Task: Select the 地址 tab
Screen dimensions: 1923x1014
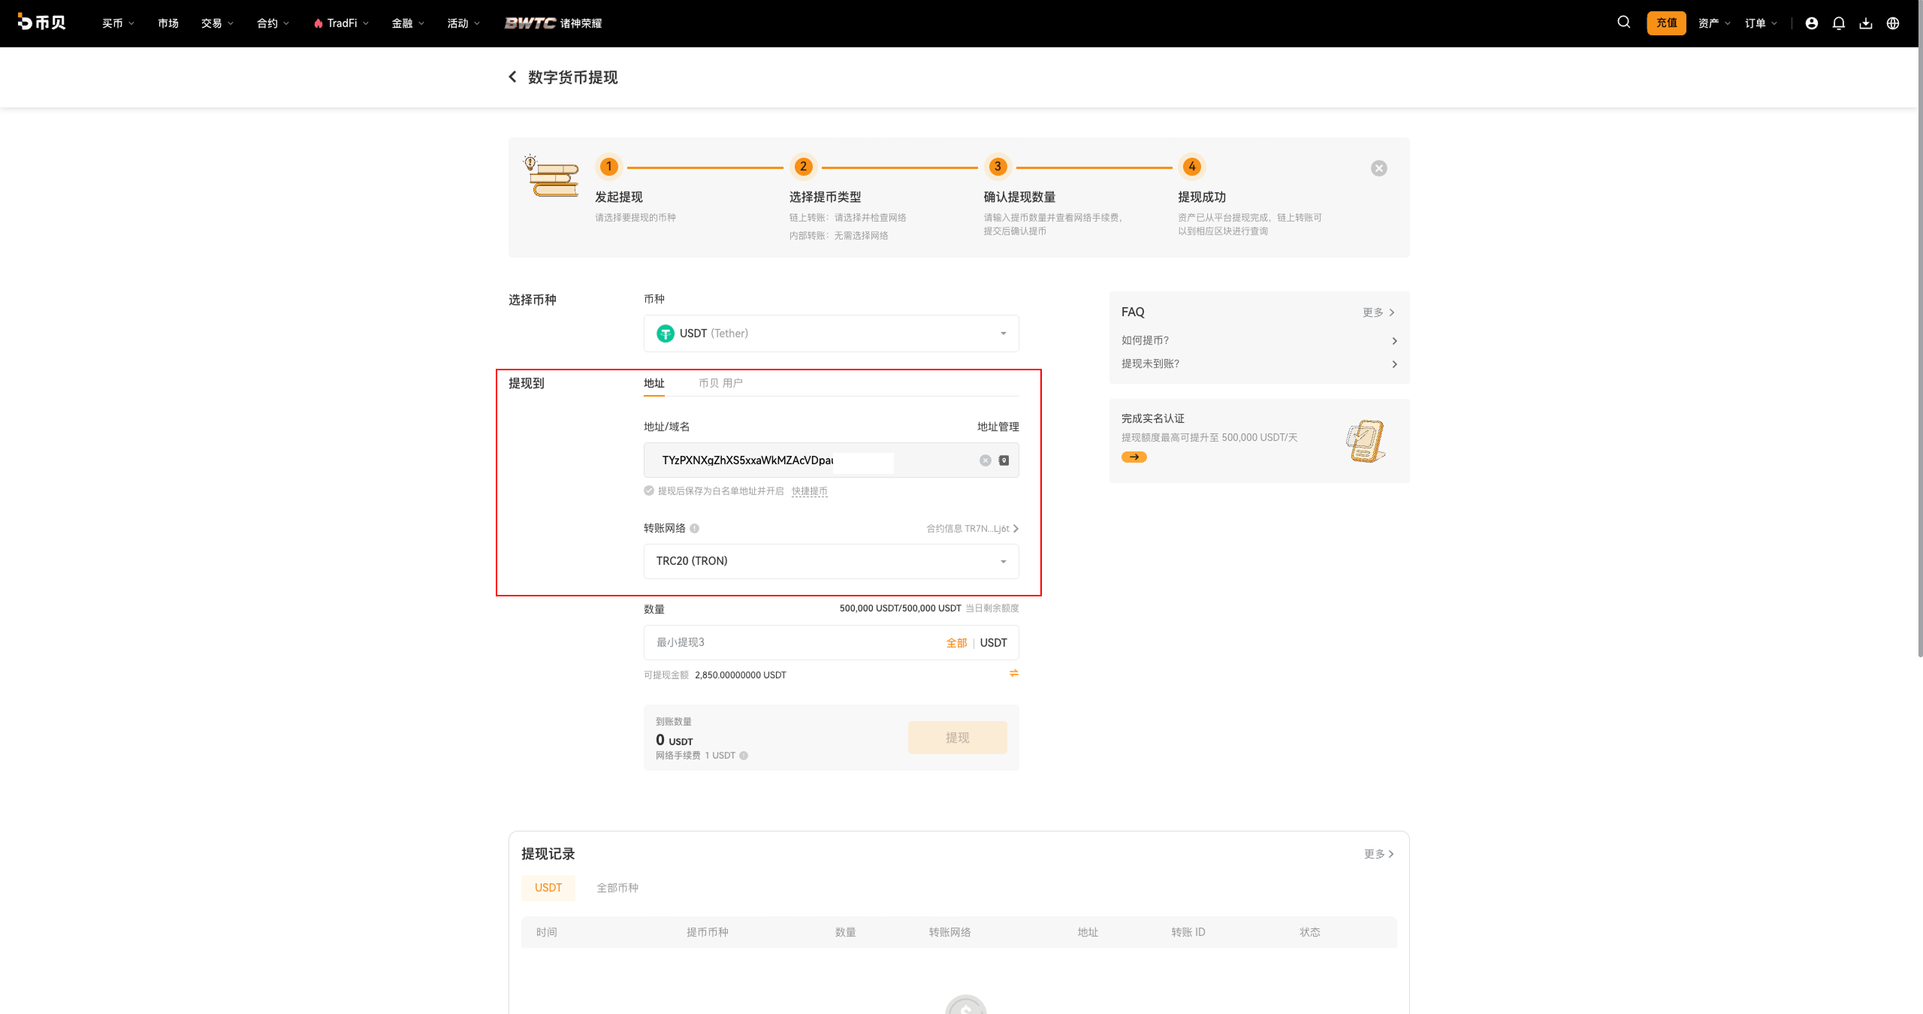Action: [x=654, y=383]
